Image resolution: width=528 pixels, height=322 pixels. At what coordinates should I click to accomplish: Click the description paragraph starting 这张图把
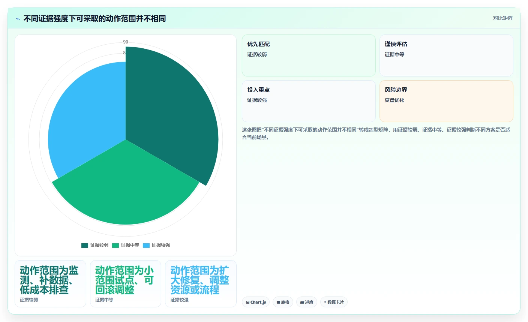[376, 133]
